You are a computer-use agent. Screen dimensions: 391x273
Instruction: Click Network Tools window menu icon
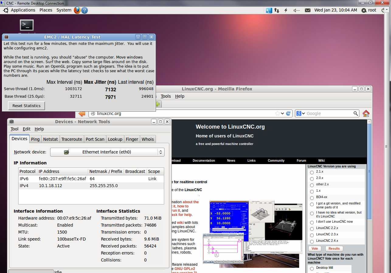coord(12,122)
